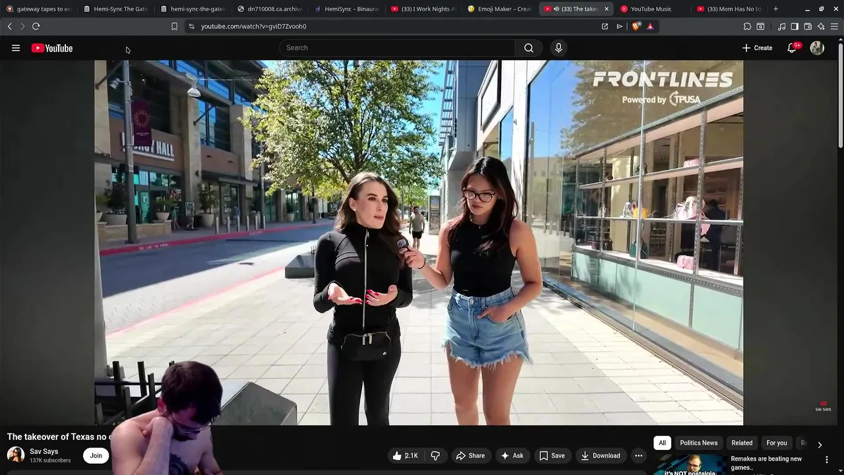Click the Create button
844x475 pixels.
point(757,48)
